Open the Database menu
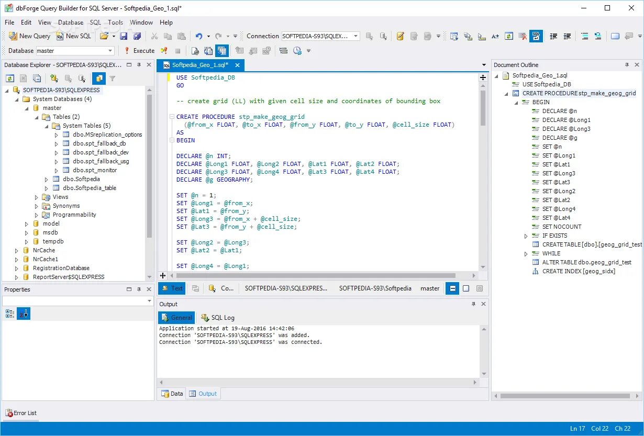The width and height of the screenshot is (644, 436). click(x=71, y=23)
